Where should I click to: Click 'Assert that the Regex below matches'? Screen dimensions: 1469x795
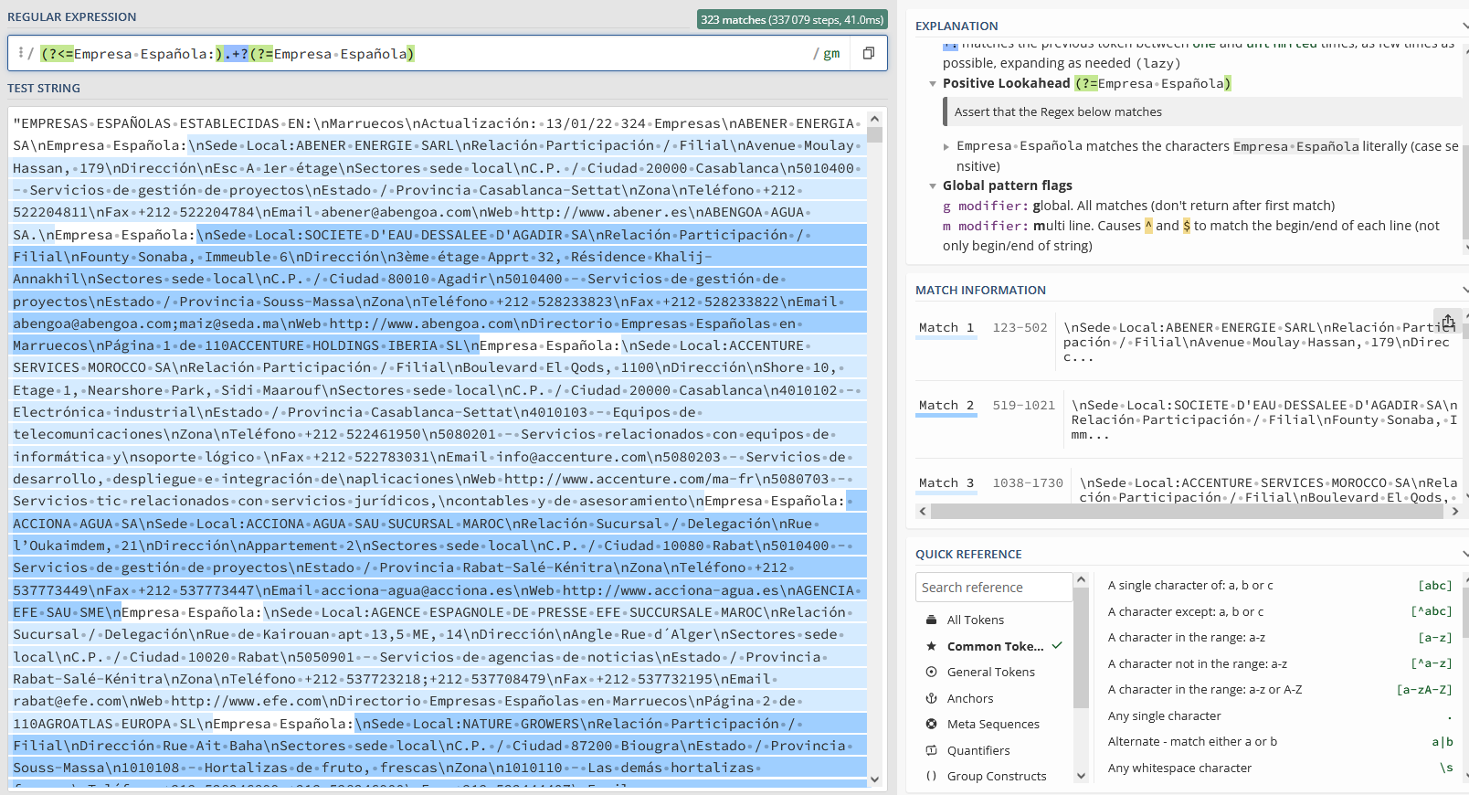pos(1058,111)
